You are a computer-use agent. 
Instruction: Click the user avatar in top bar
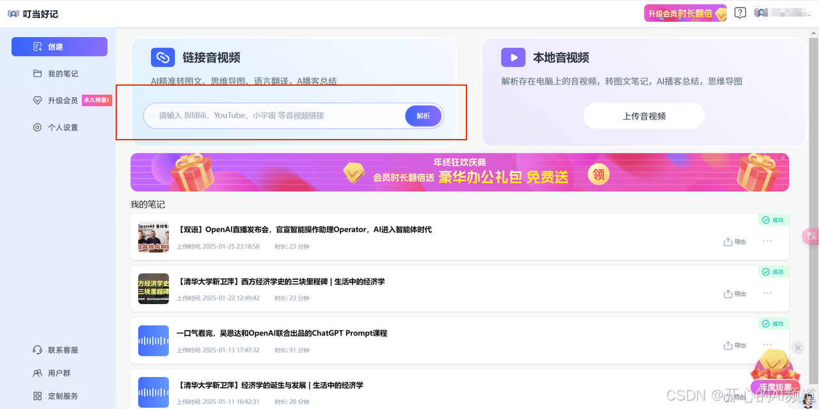(x=760, y=13)
